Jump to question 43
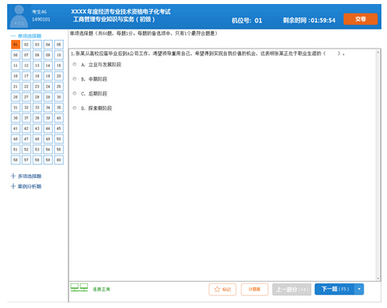 point(38,128)
